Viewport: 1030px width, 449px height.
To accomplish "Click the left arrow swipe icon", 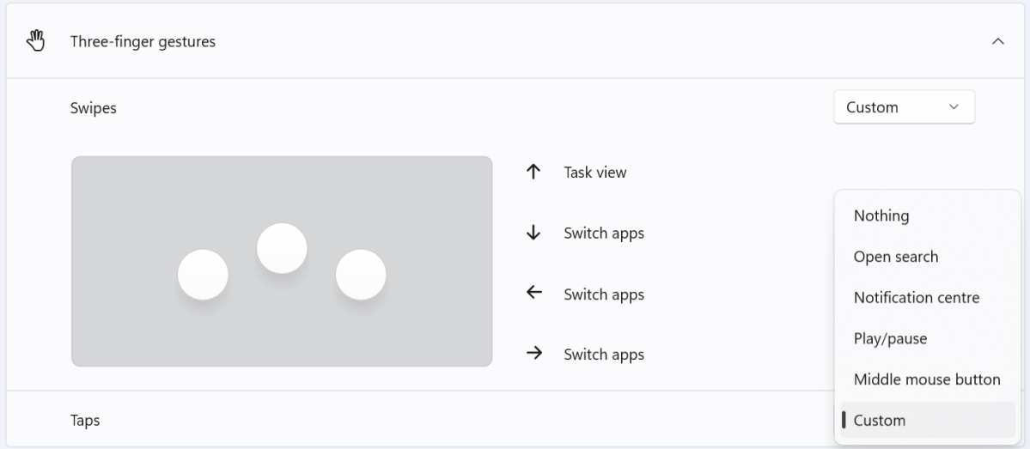I will point(534,293).
